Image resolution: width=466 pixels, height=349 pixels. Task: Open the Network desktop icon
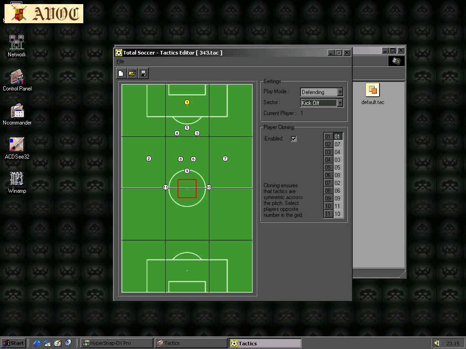tap(17, 46)
